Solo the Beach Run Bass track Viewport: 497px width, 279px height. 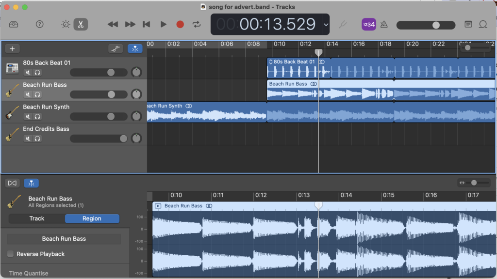(x=37, y=94)
